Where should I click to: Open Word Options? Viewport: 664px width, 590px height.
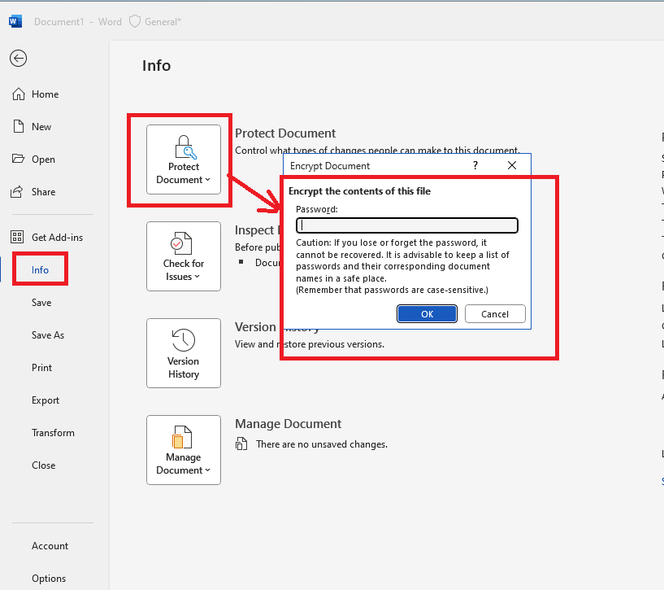49,579
